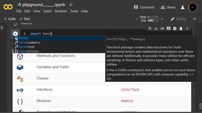
Task: Click the torch(*args, **kwargs) signature text
Action: 126,39
